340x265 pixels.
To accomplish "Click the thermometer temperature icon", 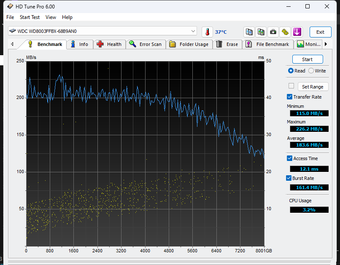I will click(x=207, y=32).
